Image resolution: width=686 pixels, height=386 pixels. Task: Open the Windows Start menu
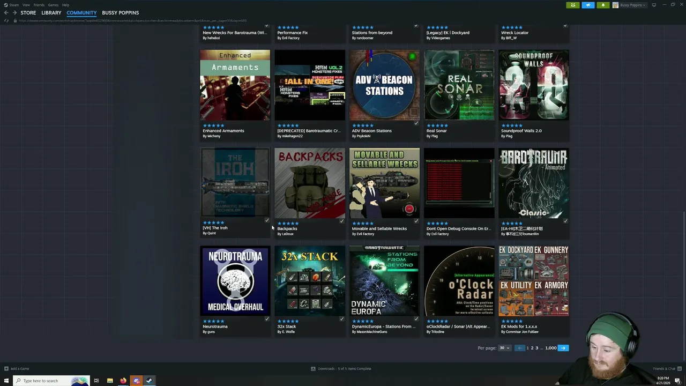tap(6, 381)
